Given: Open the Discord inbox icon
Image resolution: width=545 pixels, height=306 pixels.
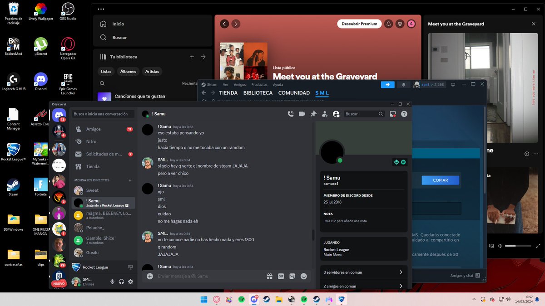Looking at the screenshot, I should [x=393, y=114].
